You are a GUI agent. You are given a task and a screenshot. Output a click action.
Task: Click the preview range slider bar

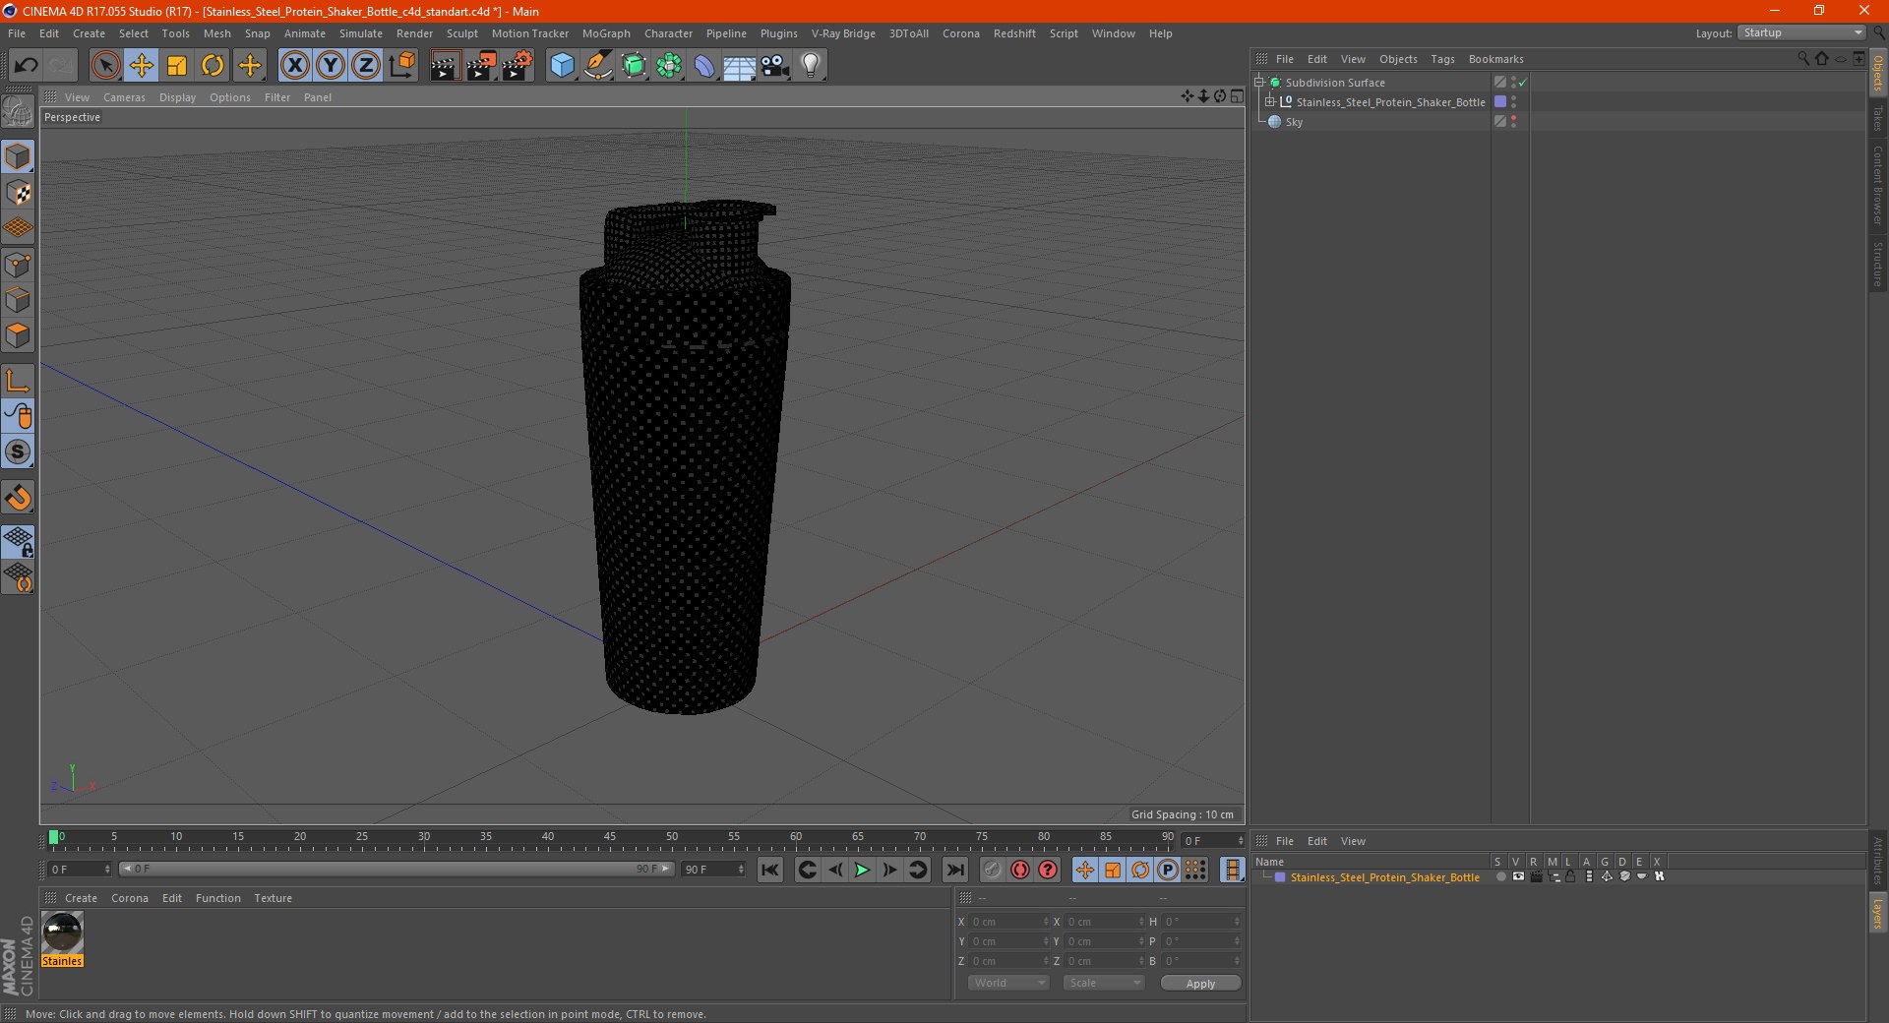(396, 869)
